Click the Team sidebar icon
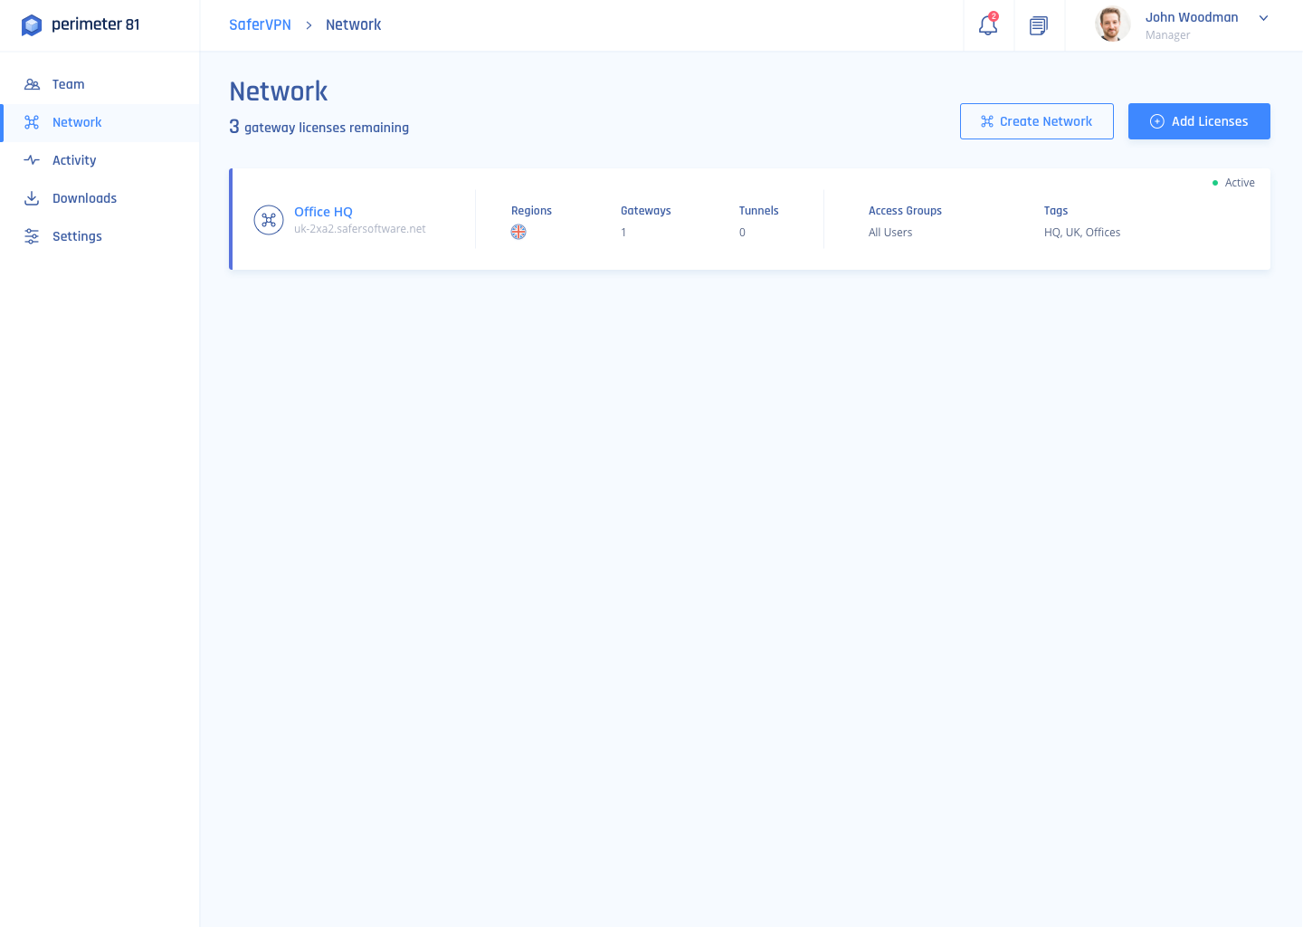This screenshot has height=927, width=1303. (x=32, y=84)
